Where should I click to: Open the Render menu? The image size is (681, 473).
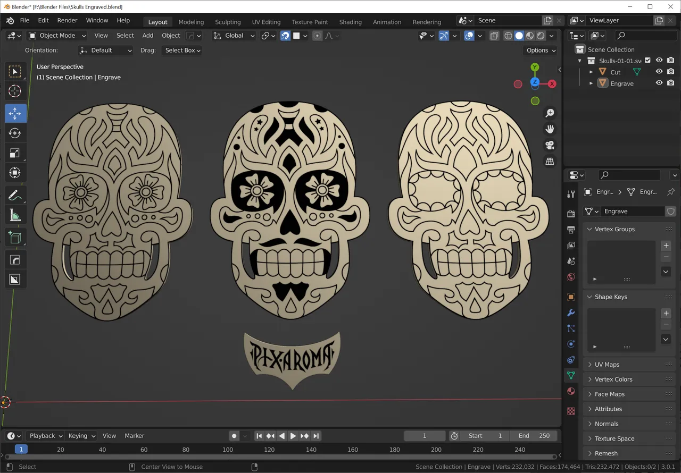[x=67, y=20]
